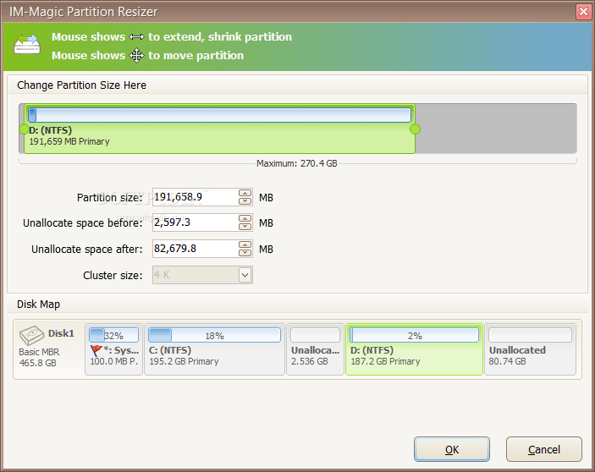Viewport: 595px width, 472px height.
Task: Click '191,659 MB Primary' text
Action: 69,141
